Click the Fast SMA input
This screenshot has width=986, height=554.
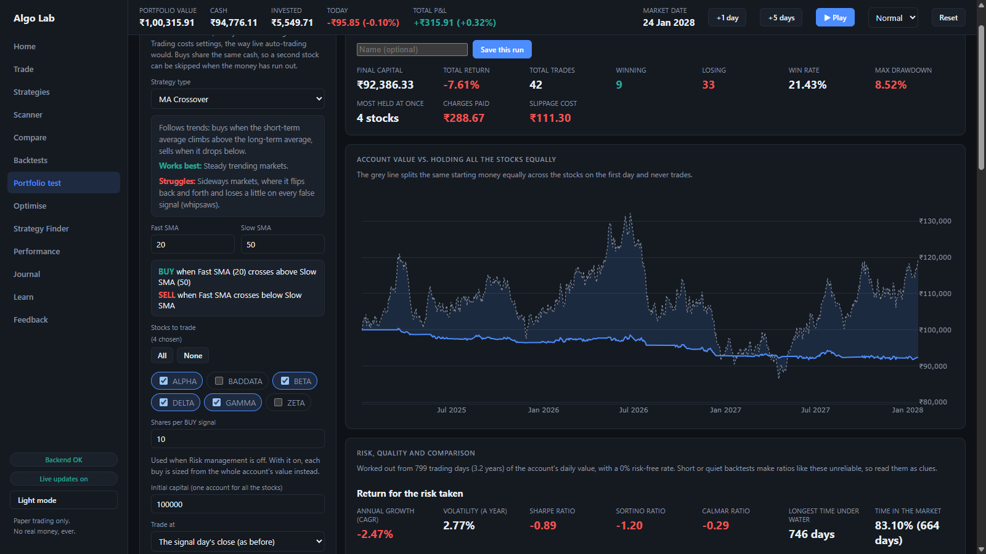tap(193, 244)
